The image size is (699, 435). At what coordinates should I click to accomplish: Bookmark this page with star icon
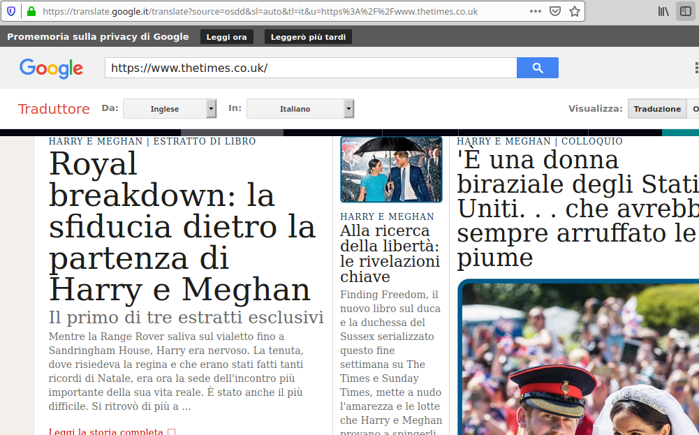click(x=575, y=11)
